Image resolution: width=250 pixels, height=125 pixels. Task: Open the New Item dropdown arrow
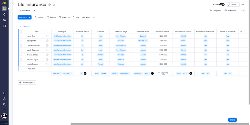[30, 17]
